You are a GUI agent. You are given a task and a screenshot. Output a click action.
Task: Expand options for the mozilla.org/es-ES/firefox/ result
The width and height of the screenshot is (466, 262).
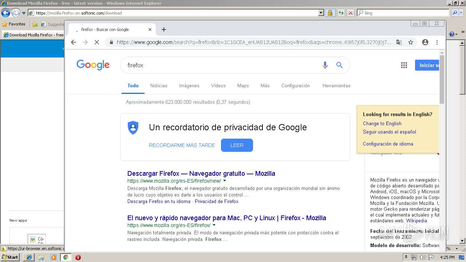tap(214, 225)
